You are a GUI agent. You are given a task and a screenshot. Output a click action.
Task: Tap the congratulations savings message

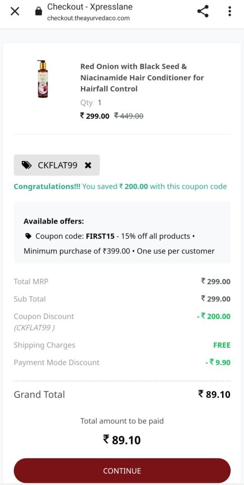click(120, 187)
